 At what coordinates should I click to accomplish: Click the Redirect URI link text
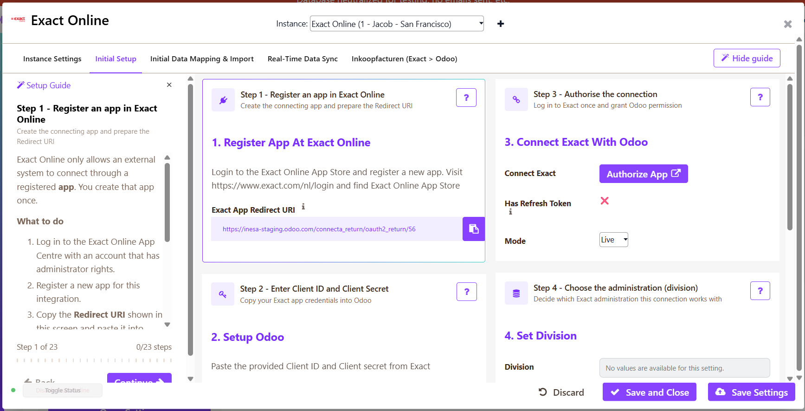coord(319,229)
